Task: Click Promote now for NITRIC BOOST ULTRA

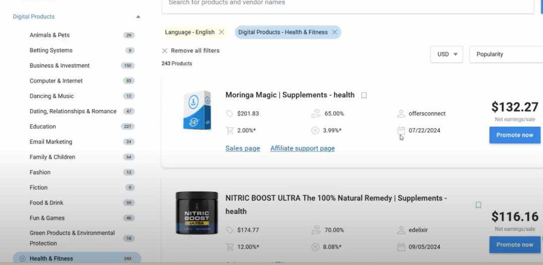Action: tap(514, 244)
